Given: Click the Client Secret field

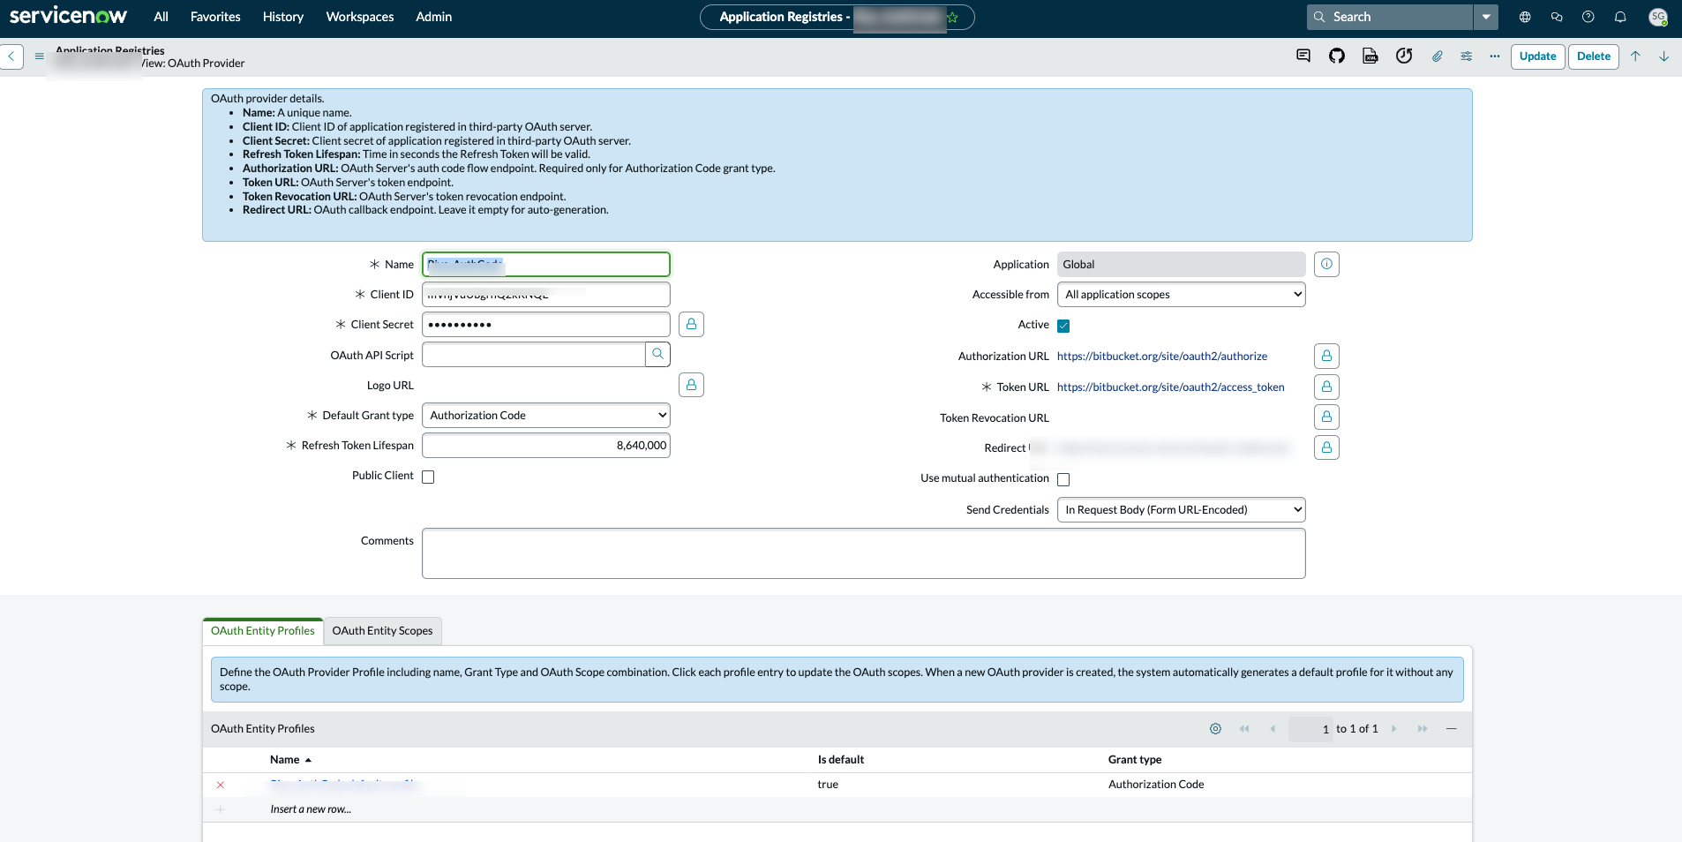Looking at the screenshot, I should [545, 325].
